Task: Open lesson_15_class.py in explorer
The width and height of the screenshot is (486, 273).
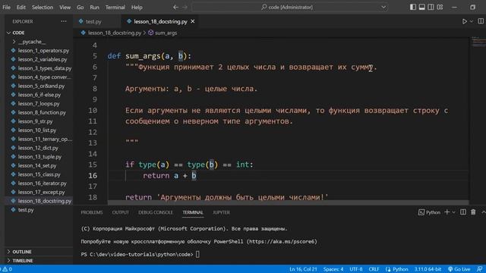Action: pyautogui.click(x=39, y=174)
